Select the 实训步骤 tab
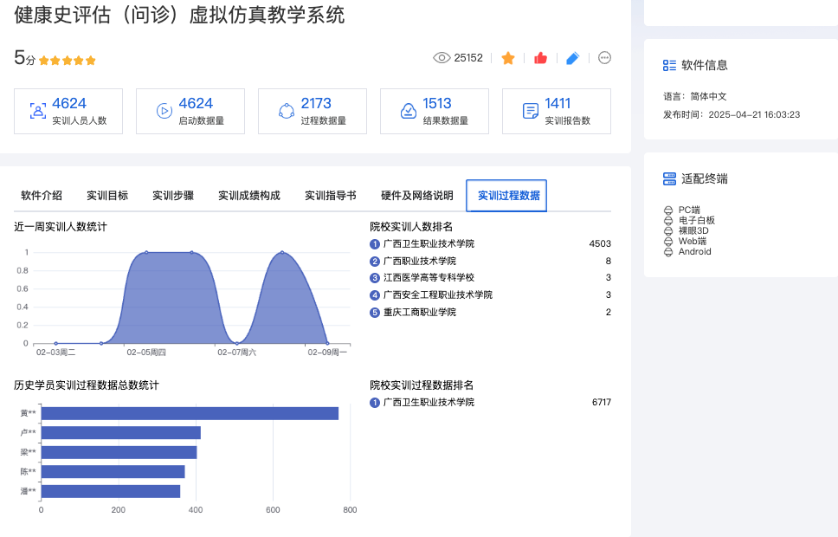Screen dimensions: 838x537 coord(173,196)
